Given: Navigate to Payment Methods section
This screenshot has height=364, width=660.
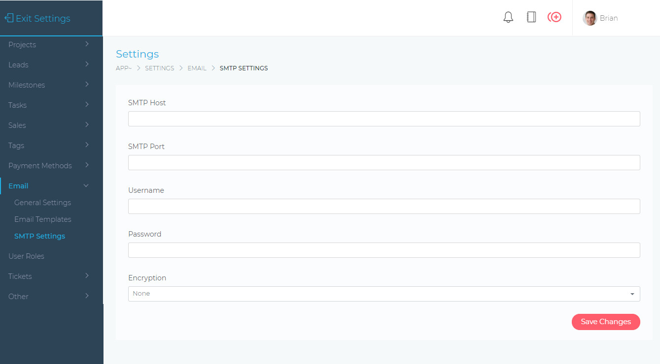Looking at the screenshot, I should (40, 165).
